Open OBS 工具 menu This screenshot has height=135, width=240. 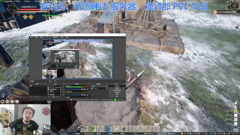click(x=62, y=37)
